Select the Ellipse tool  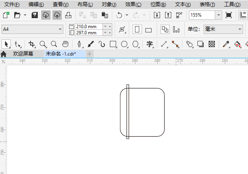(124, 44)
